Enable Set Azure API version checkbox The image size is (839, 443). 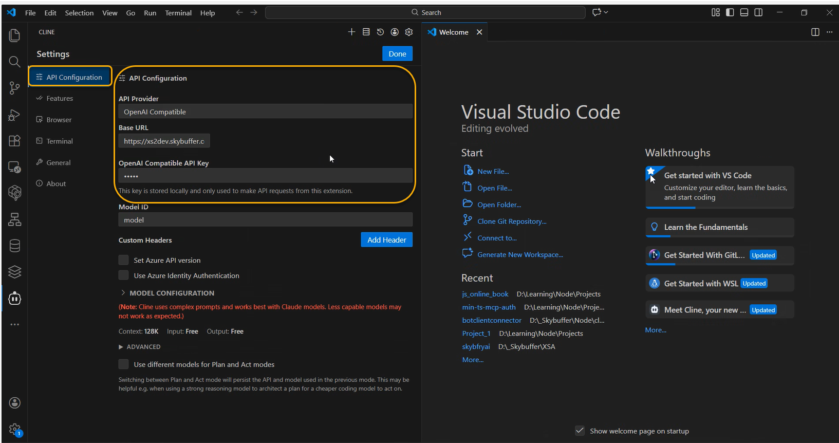click(x=123, y=260)
